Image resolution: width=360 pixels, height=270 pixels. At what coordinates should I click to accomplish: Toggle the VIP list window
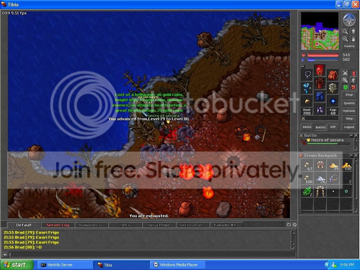(333, 127)
